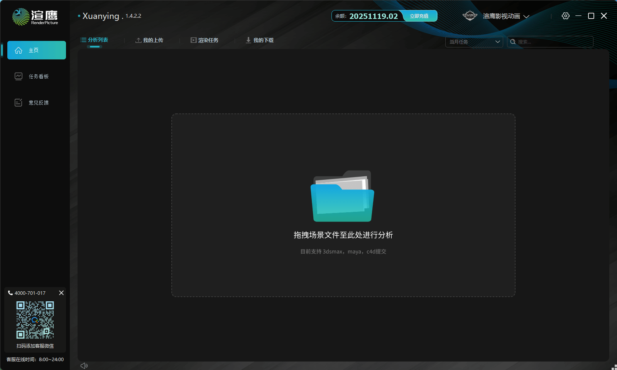
Task: Click the balance value 20251119.02
Action: pyautogui.click(x=374, y=16)
